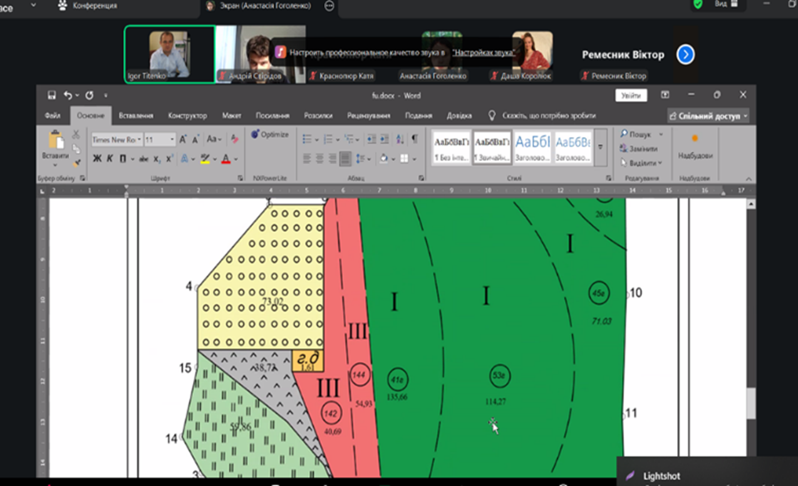The image size is (798, 486).
Task: Click the Clear Formatting eraser icon
Action: coord(234,139)
